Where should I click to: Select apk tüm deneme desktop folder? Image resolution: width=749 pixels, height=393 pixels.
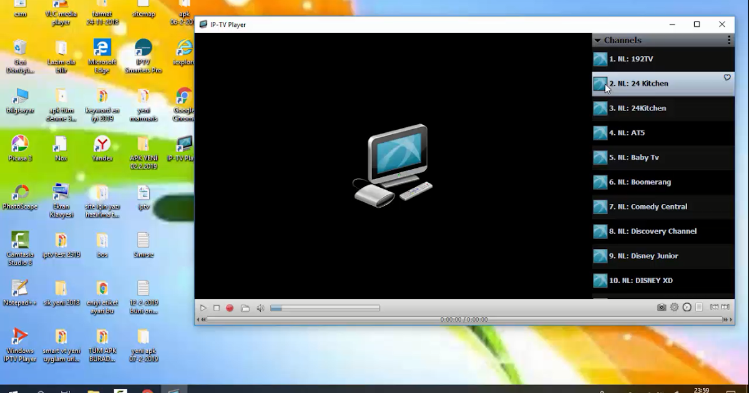pos(61,105)
